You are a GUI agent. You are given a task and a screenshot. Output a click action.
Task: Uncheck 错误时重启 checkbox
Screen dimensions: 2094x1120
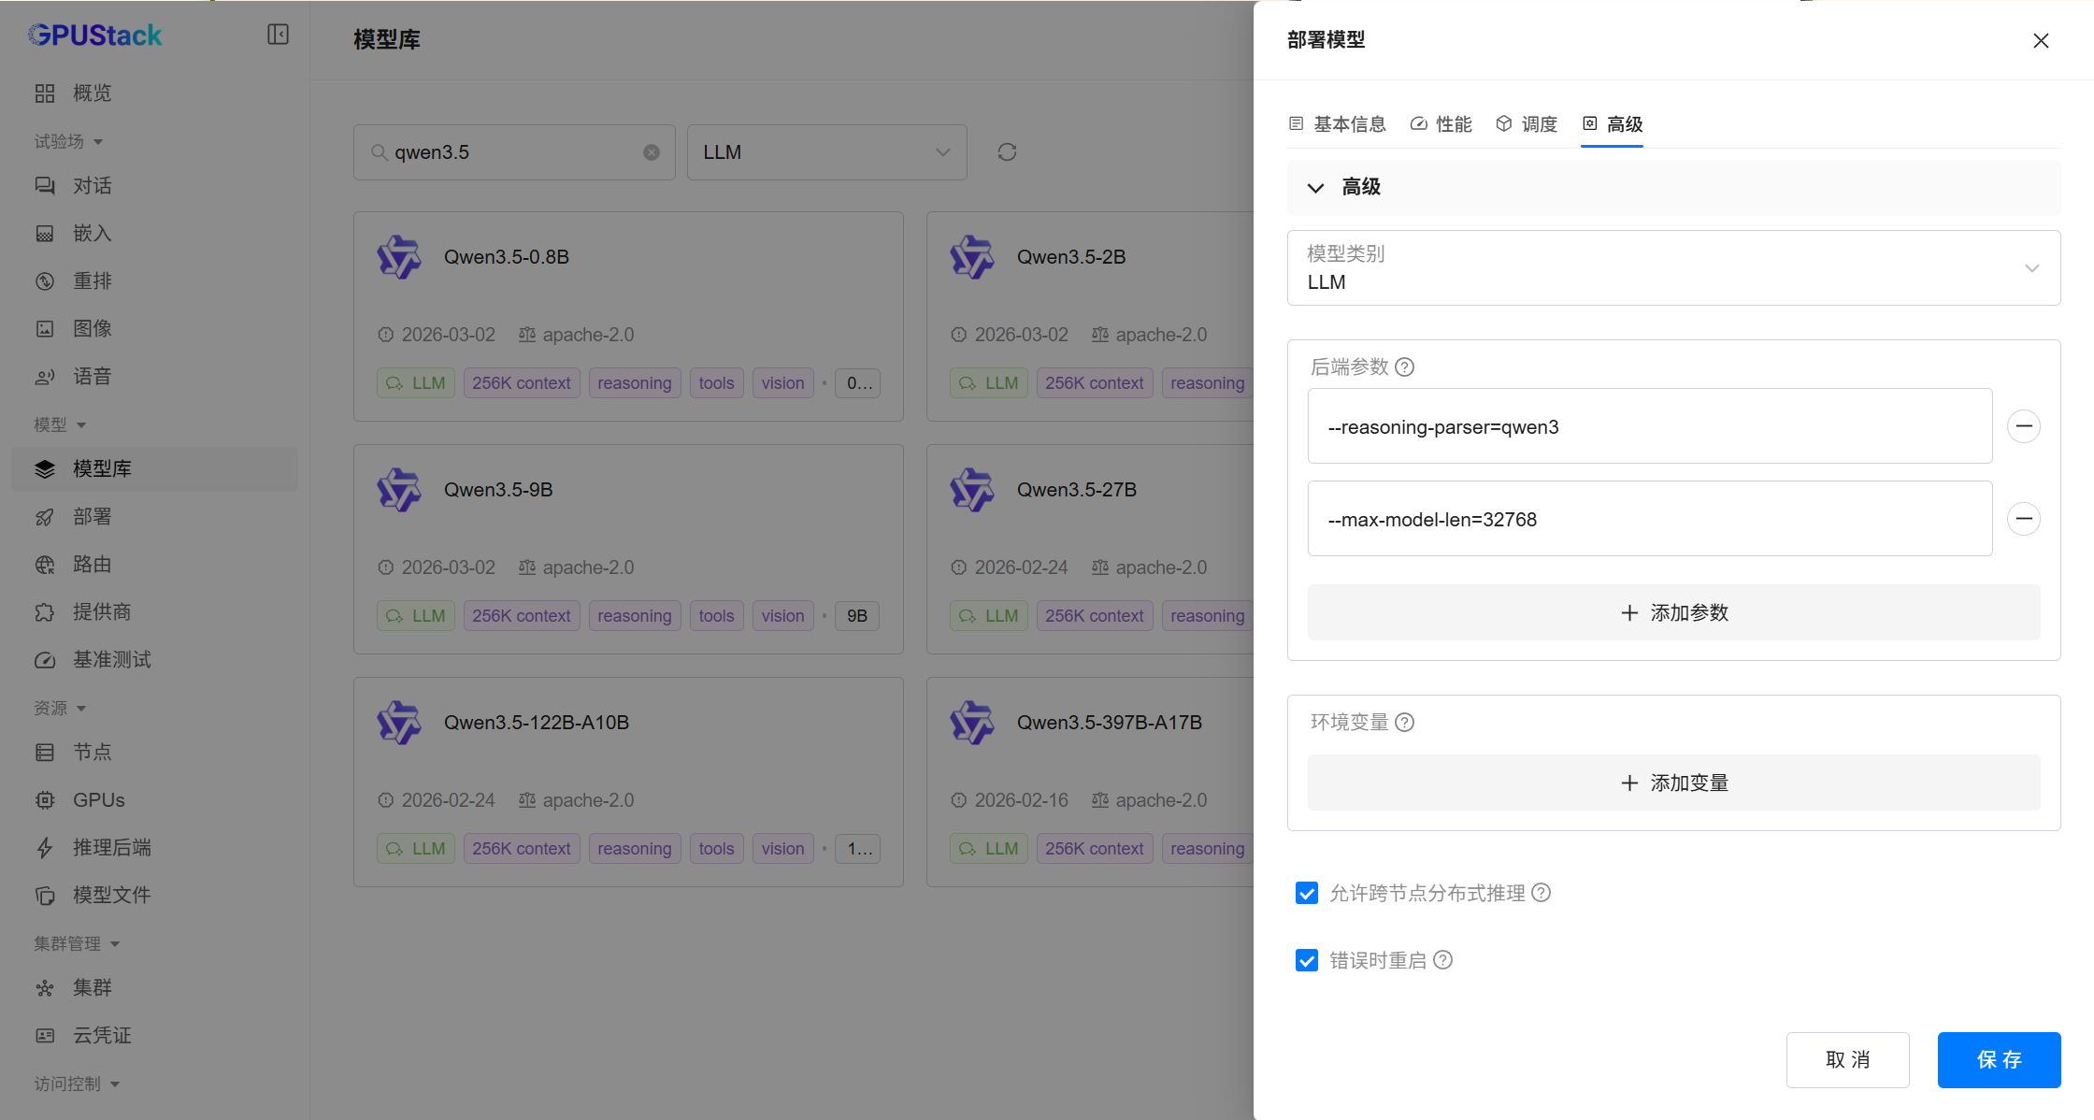1307,960
